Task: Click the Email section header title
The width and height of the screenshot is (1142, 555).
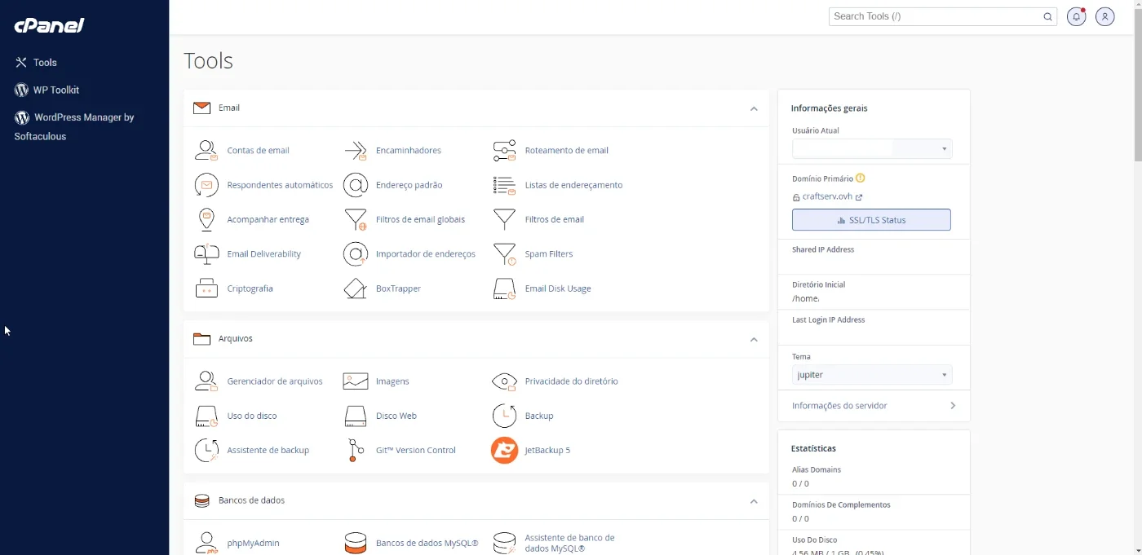Action: [229, 108]
